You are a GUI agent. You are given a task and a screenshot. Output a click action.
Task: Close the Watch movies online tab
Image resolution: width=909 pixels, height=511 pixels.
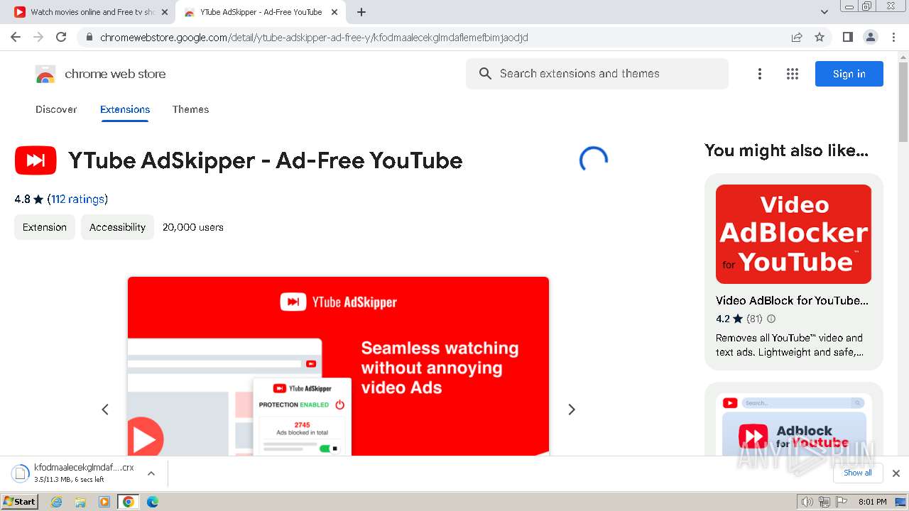(x=164, y=12)
